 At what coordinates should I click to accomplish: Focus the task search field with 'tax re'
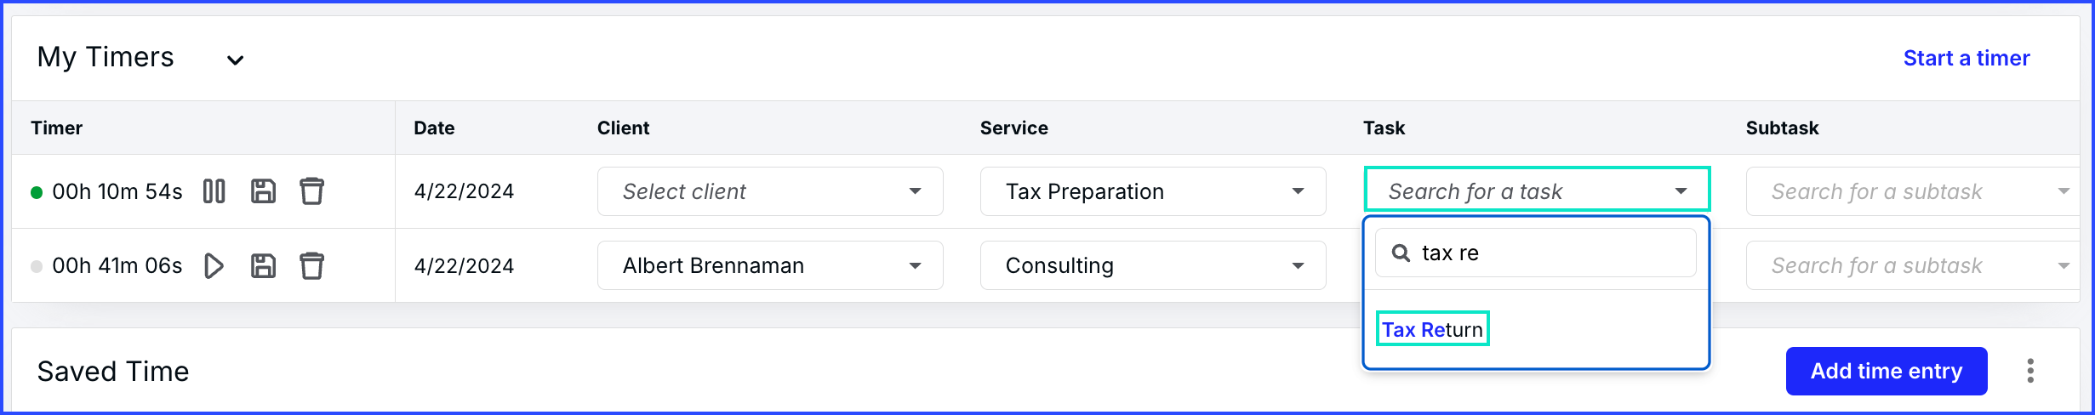tap(1536, 253)
